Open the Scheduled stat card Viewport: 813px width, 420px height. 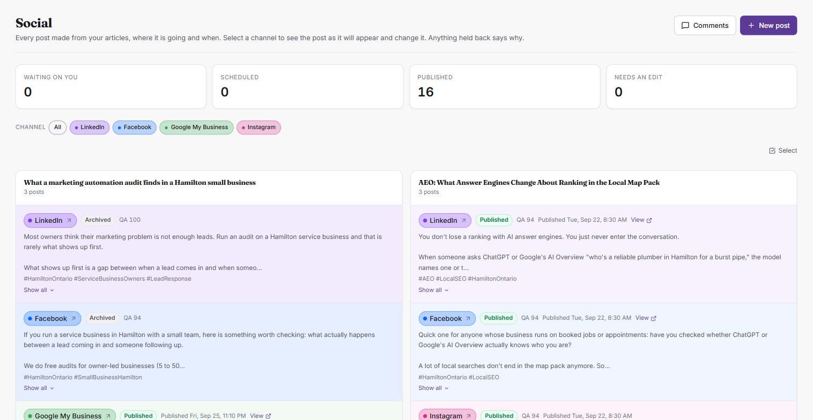[x=308, y=87]
